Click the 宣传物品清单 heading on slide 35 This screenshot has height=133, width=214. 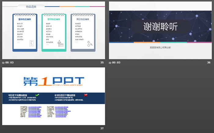[25, 19]
